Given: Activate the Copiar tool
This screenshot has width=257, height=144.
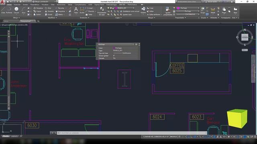Looking at the screenshot, I should 37,11.
